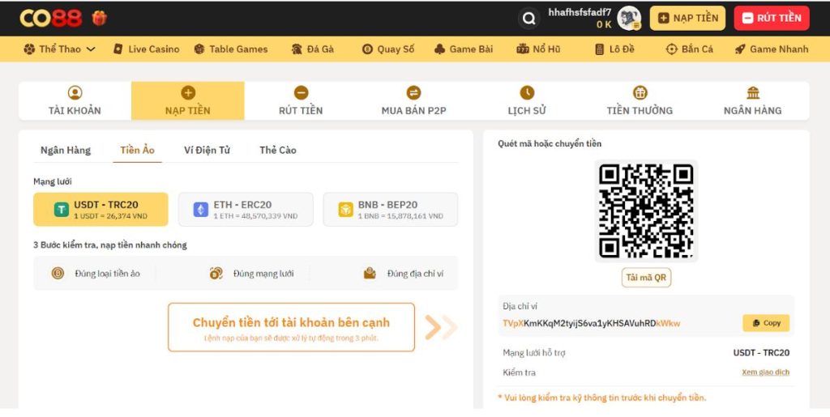Open the user avatar picture
The height and width of the screenshot is (417, 830).
[x=629, y=19]
